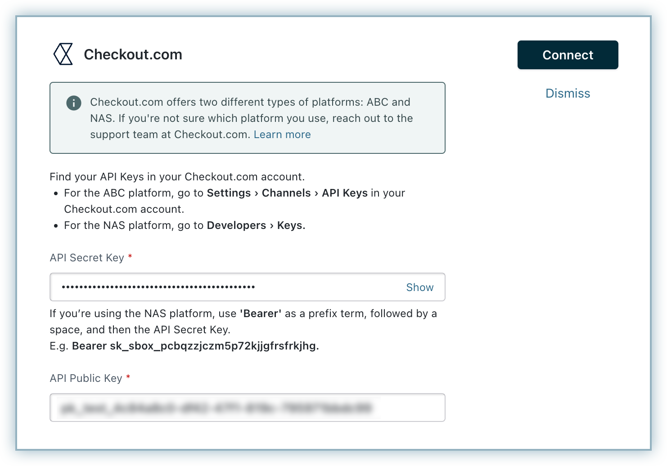Image resolution: width=667 pixels, height=466 pixels.
Task: Show the hidden API Secret Key
Action: coord(419,287)
